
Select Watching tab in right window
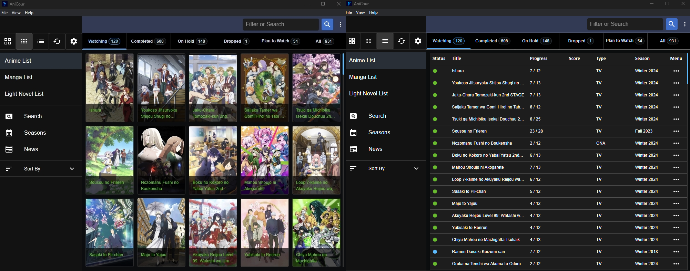[x=448, y=41]
